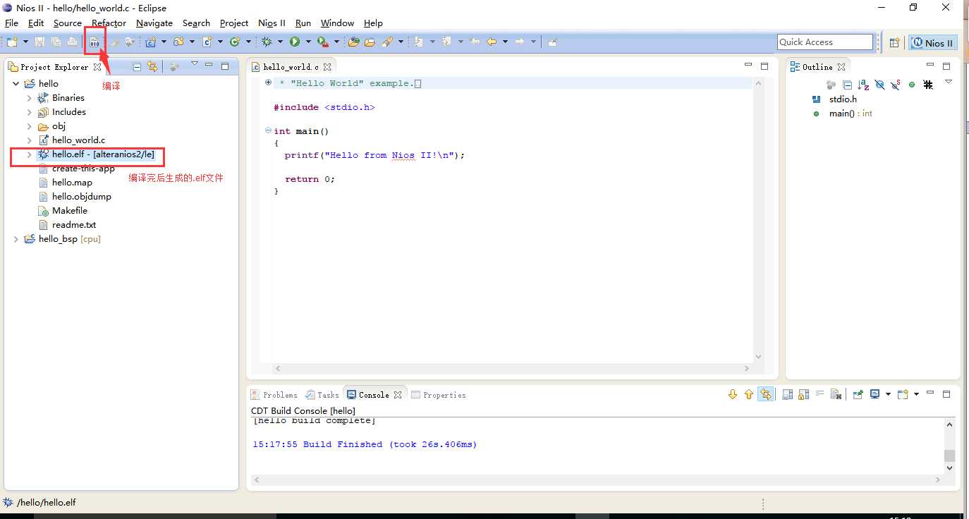This screenshot has height=519, width=969.
Task: Maximize the editor area
Action: pos(764,66)
